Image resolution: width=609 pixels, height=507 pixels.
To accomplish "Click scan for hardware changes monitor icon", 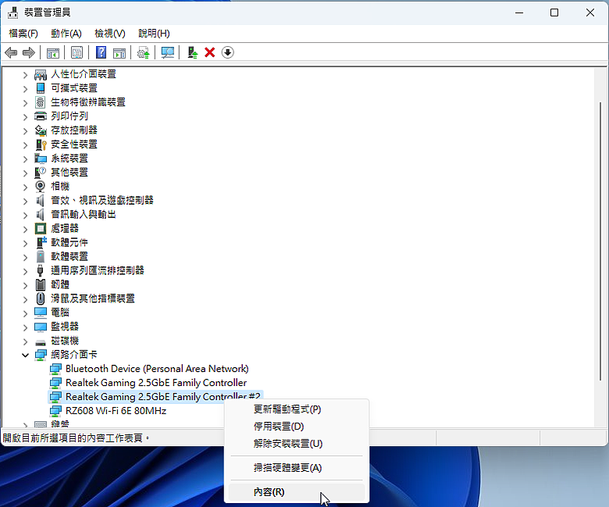I will click(x=167, y=52).
